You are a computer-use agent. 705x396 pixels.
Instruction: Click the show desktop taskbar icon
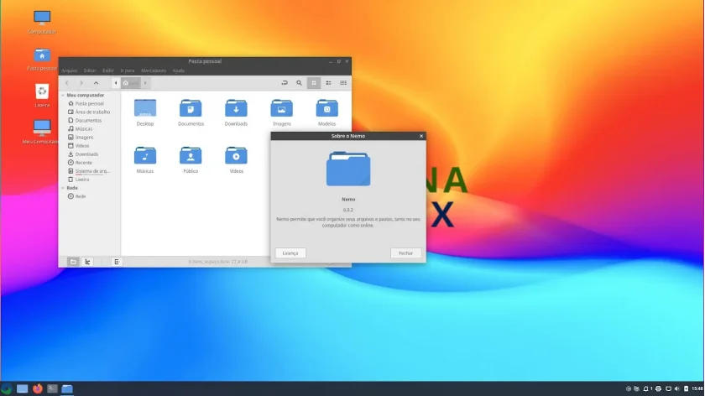22,388
